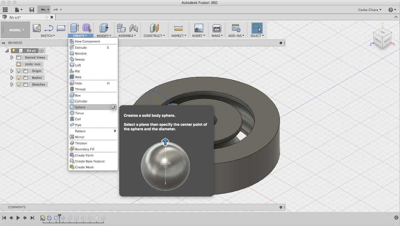This screenshot has height=226, width=400.
Task: Expand the Sketches tree folder
Action: click(x=12, y=84)
